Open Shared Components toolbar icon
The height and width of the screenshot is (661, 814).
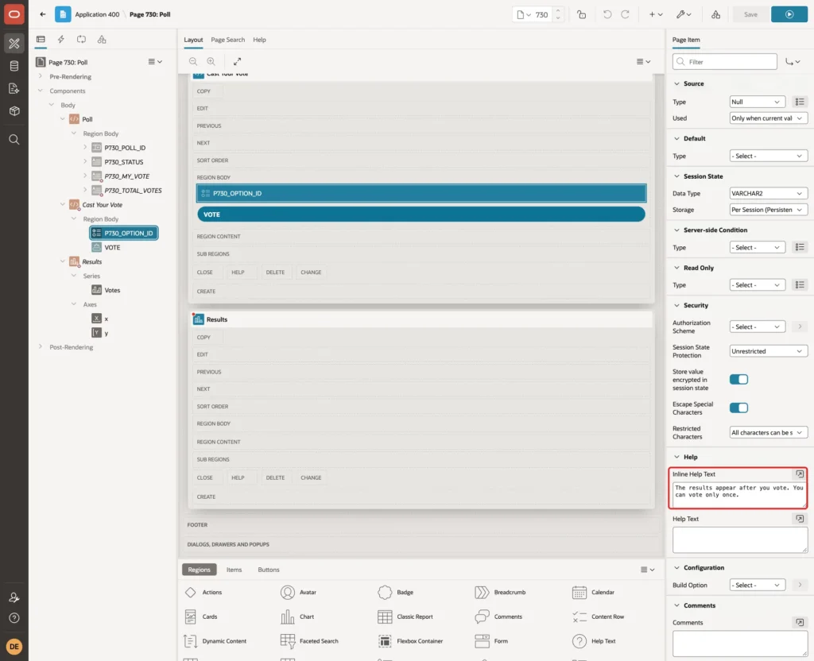click(716, 14)
